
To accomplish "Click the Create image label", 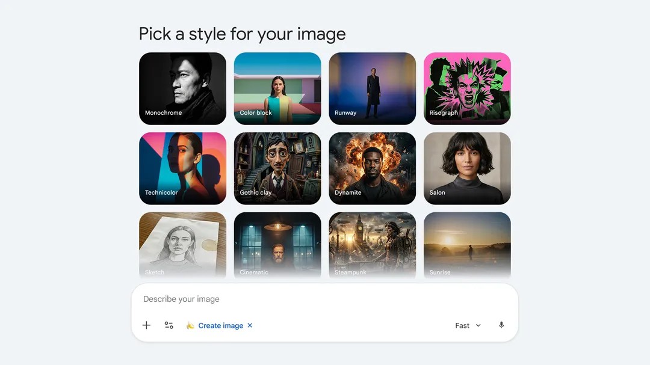I will pos(220,325).
